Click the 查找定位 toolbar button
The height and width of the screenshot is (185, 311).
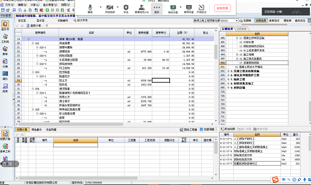coord(300,21)
